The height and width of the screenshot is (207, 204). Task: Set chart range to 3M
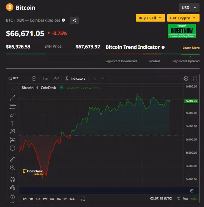[x=58, y=199]
